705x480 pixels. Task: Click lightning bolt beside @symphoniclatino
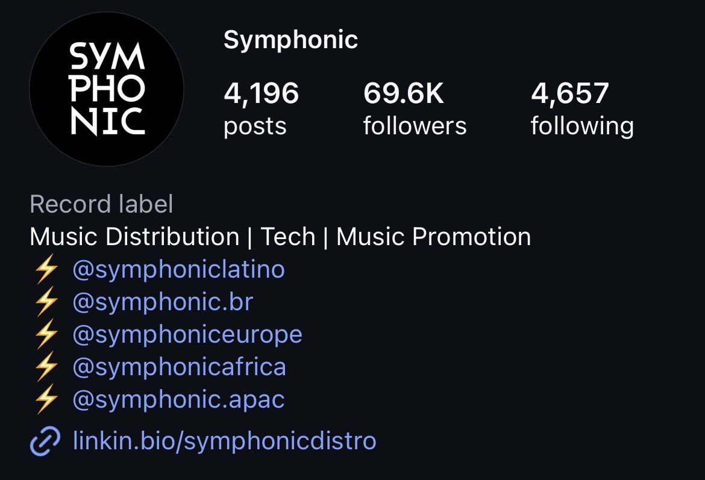(46, 269)
